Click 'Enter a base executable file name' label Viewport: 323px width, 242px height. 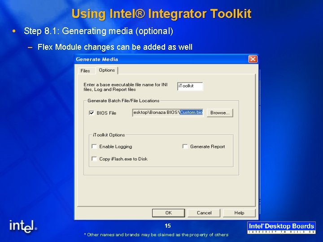(126, 87)
